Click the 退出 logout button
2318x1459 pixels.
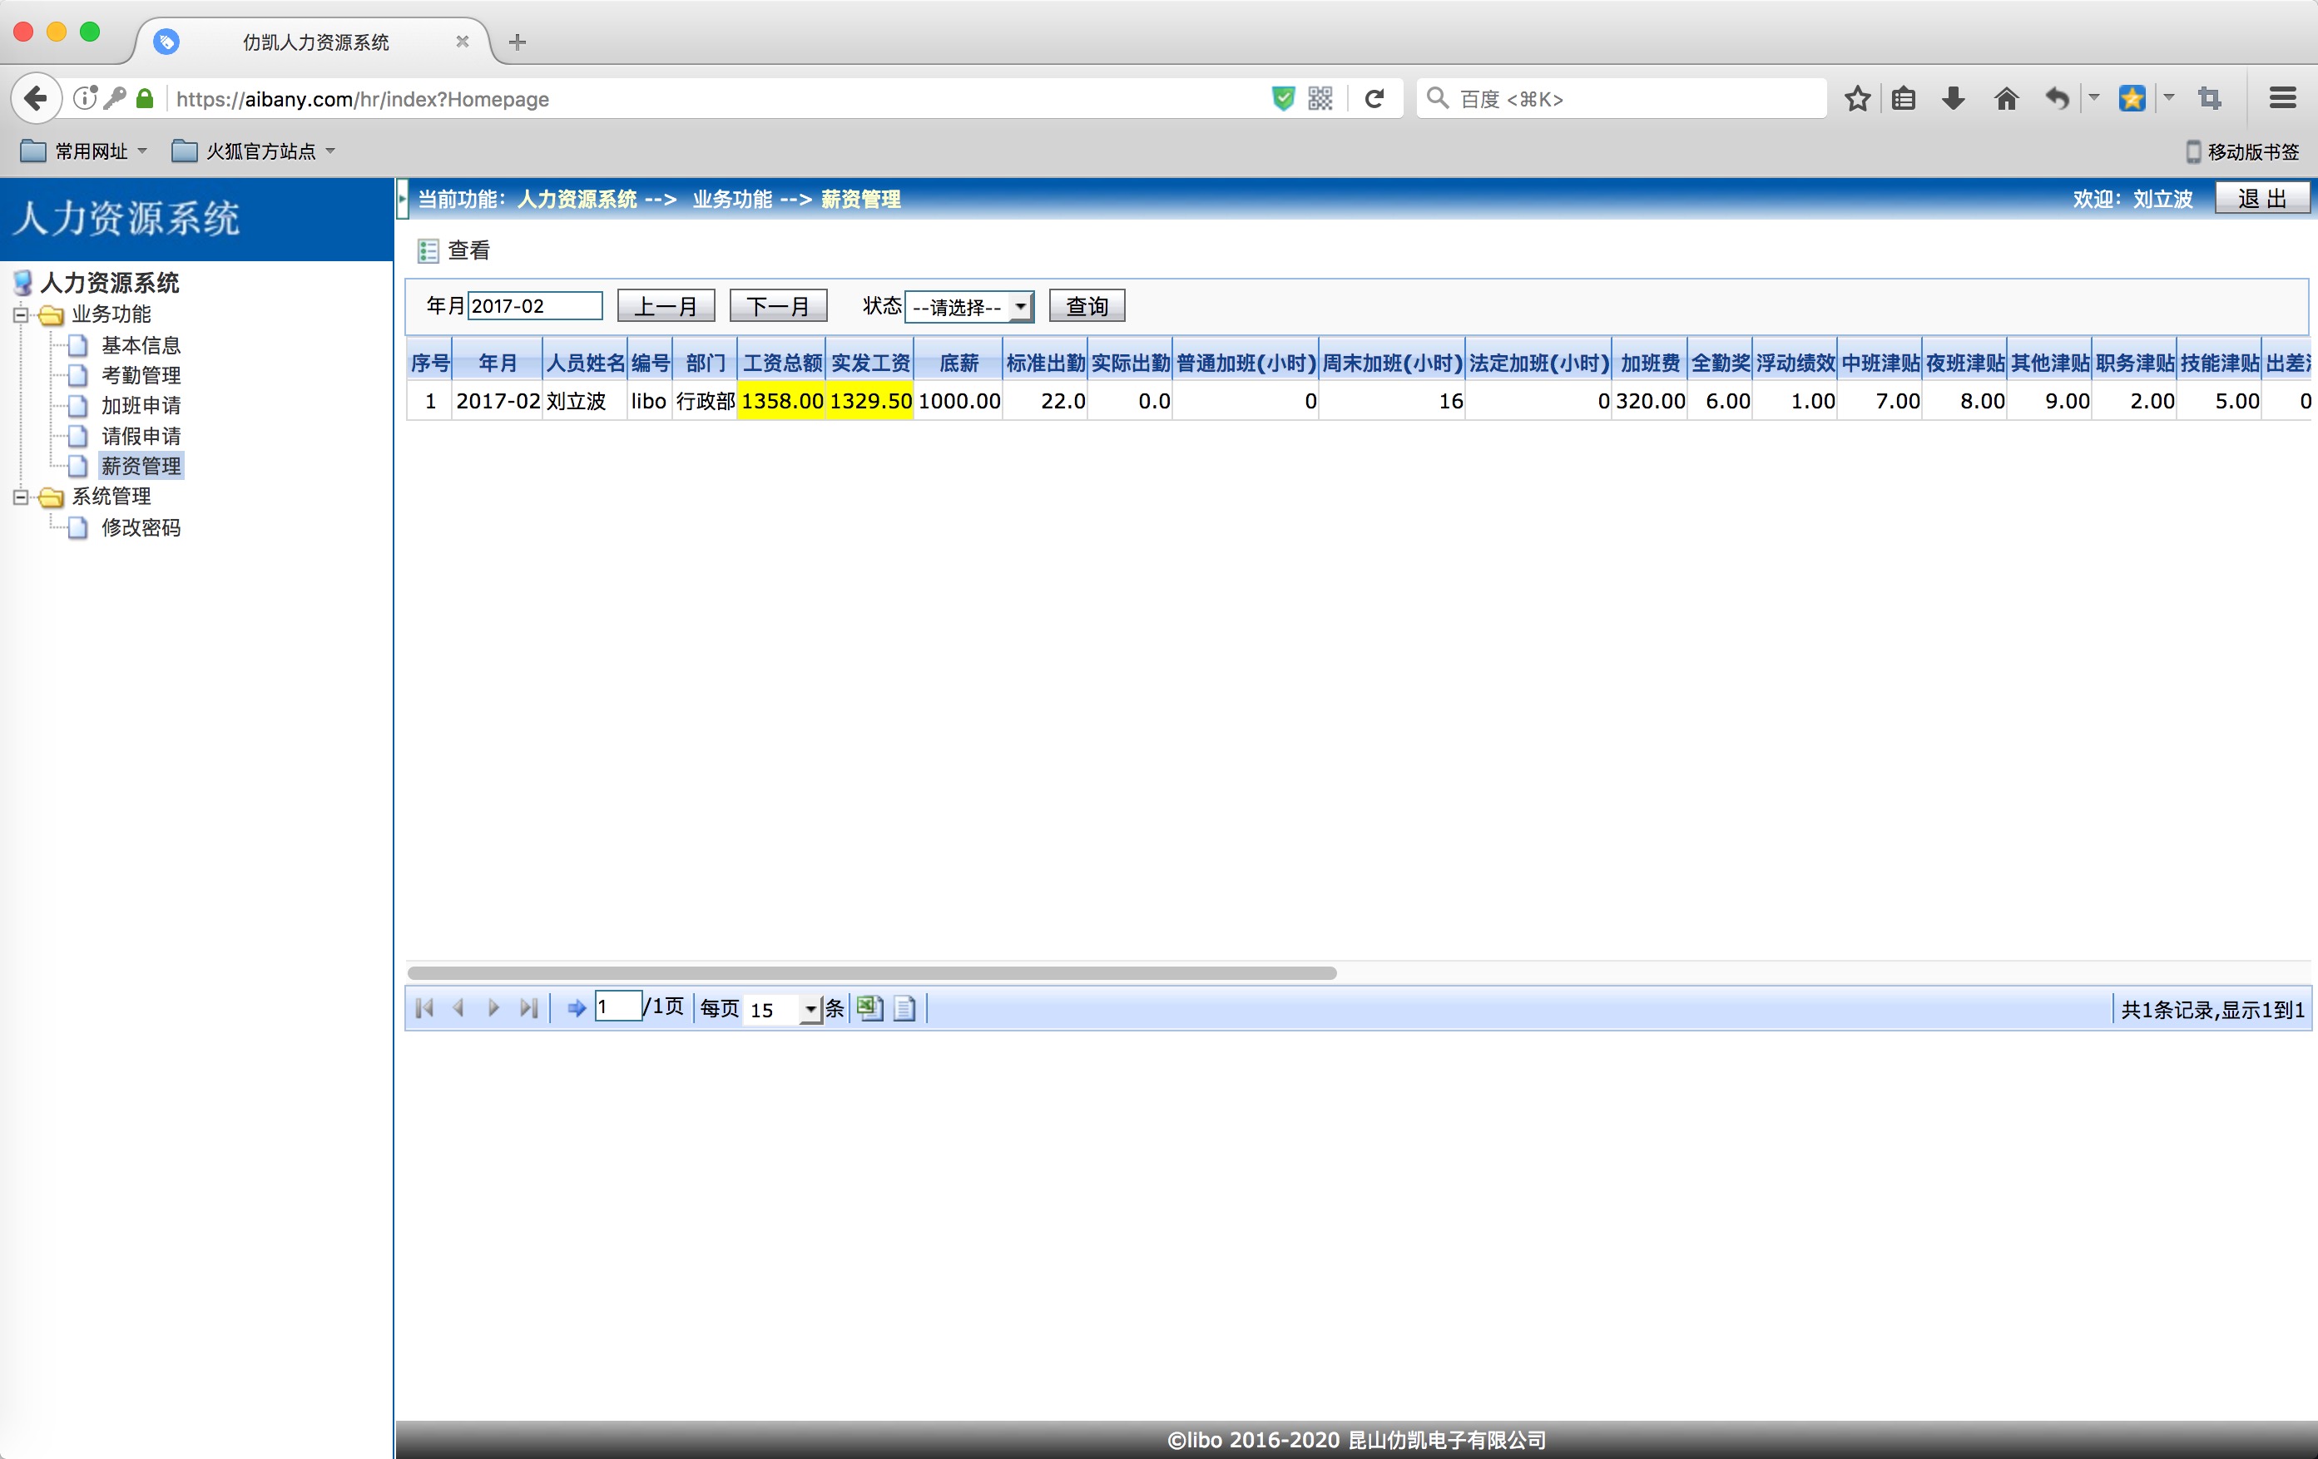2261,198
